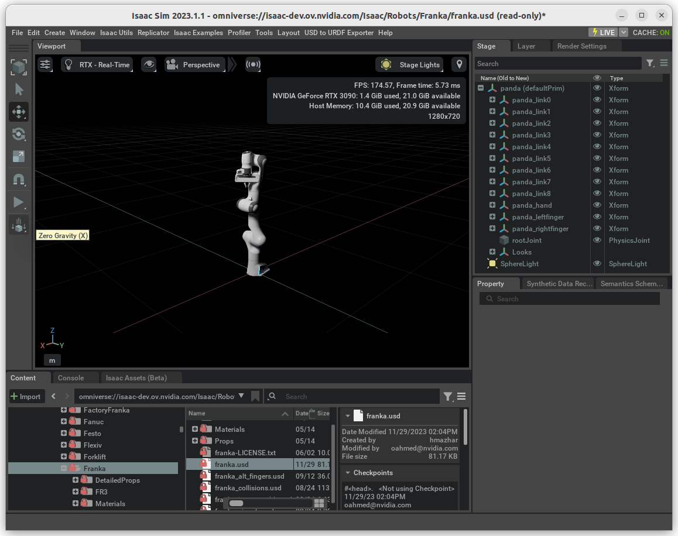Screen dimensions: 678x536
Task: Click the Content search magnifier icon
Action: point(272,396)
